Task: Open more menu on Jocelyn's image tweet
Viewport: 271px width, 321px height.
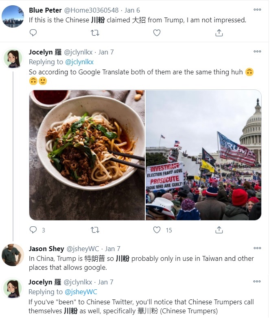Action: pos(257,52)
